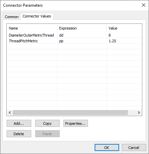Click the horizontal scrollbar right arrow
Viewport: 149px width, 154px height.
point(139,112)
